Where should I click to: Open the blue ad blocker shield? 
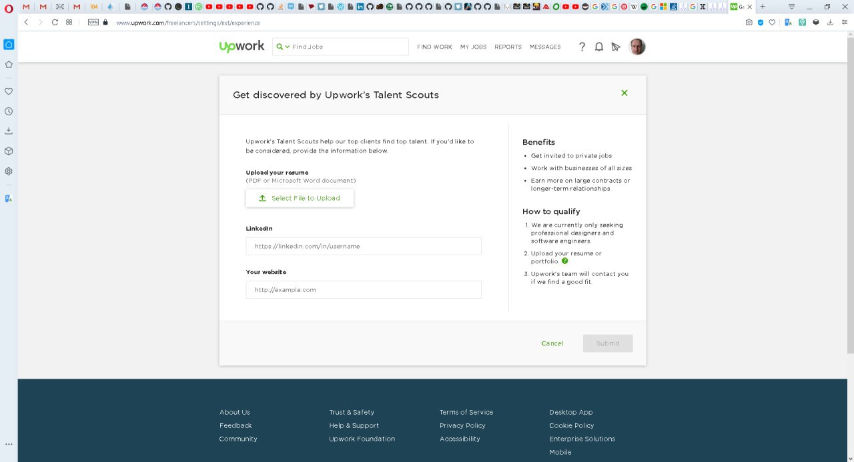(761, 22)
